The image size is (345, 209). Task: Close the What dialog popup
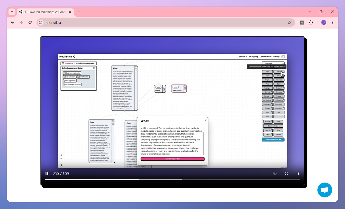tap(206, 120)
